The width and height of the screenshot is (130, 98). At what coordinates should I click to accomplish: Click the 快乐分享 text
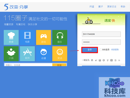tap(32, 24)
